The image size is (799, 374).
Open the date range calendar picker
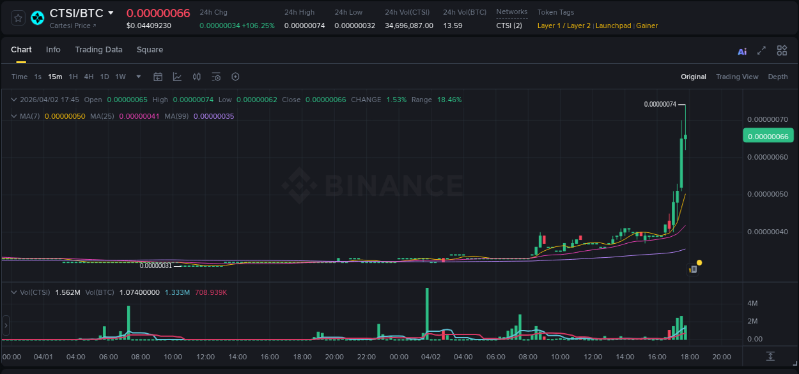[158, 77]
